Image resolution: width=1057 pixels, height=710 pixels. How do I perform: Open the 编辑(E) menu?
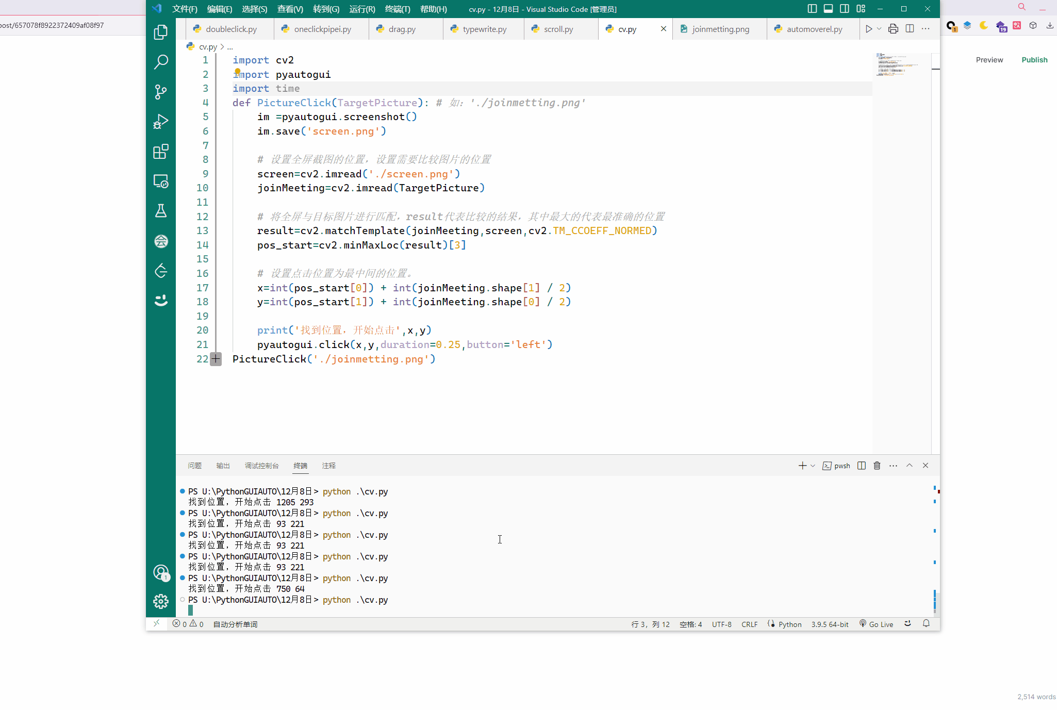coord(220,9)
